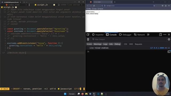
Task: Open the Debugger tab
Action: 125,35
